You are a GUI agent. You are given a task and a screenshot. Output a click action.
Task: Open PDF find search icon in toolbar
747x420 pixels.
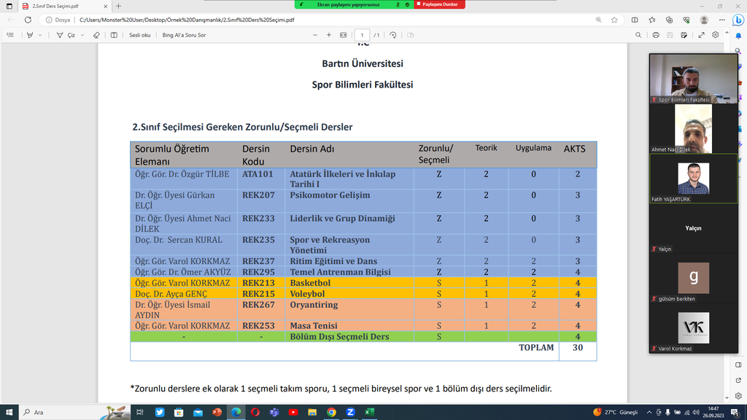[638, 35]
